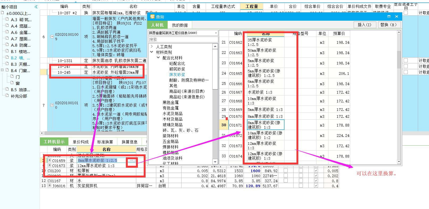
Task: Select 装饰材料 in material category tree
Action: (x=171, y=136)
